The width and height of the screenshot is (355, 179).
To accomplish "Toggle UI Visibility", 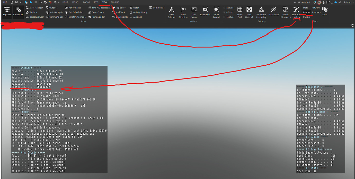I will 273,12.
